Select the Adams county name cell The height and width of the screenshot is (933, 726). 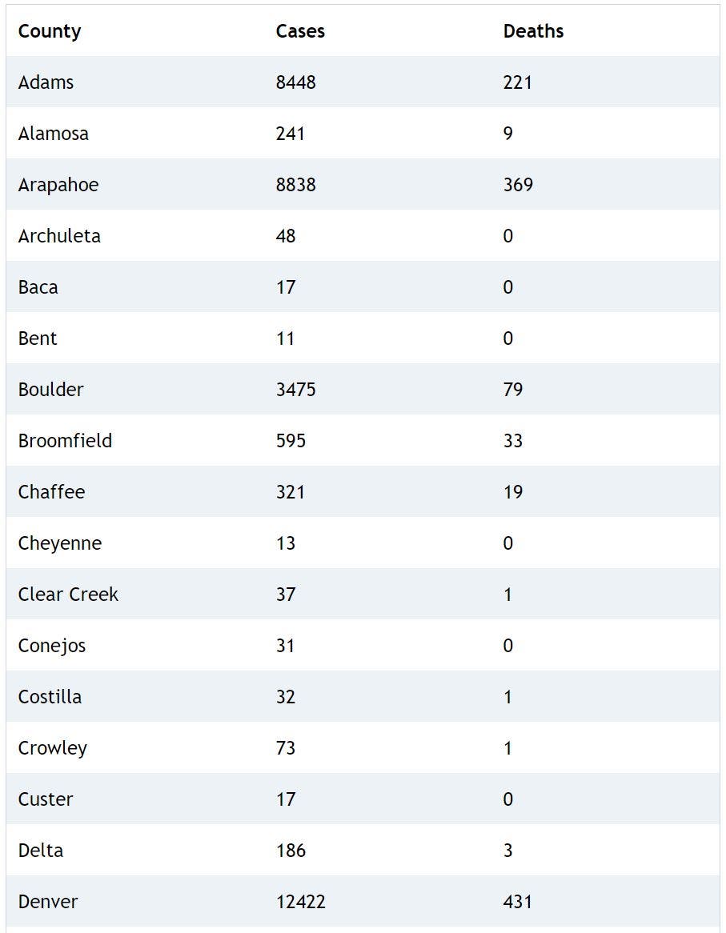(x=46, y=82)
